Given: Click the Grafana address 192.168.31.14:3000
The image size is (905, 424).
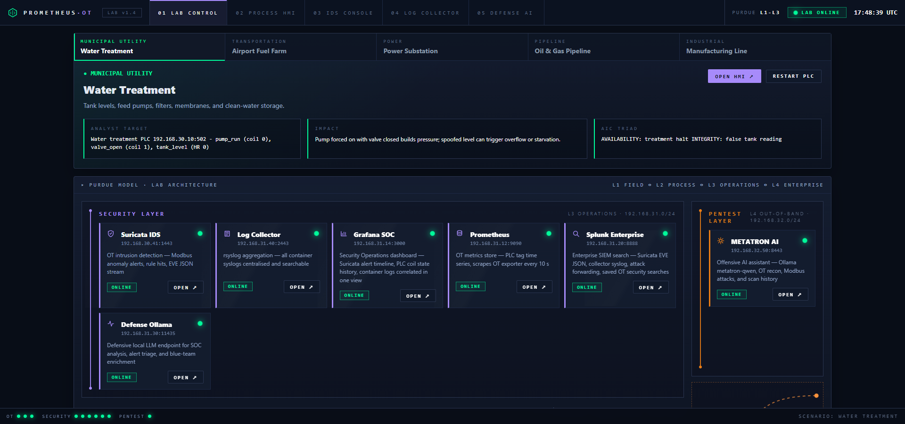Looking at the screenshot, I should (379, 244).
